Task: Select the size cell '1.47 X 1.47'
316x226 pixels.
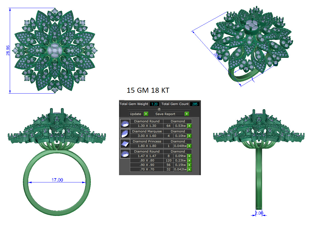Action: coord(147,156)
